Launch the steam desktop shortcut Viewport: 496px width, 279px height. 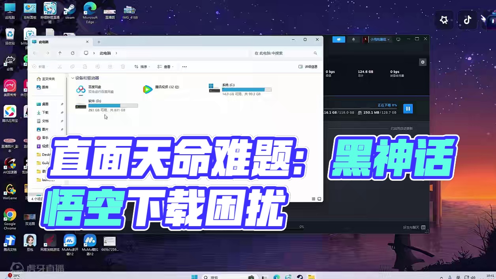(x=70, y=9)
